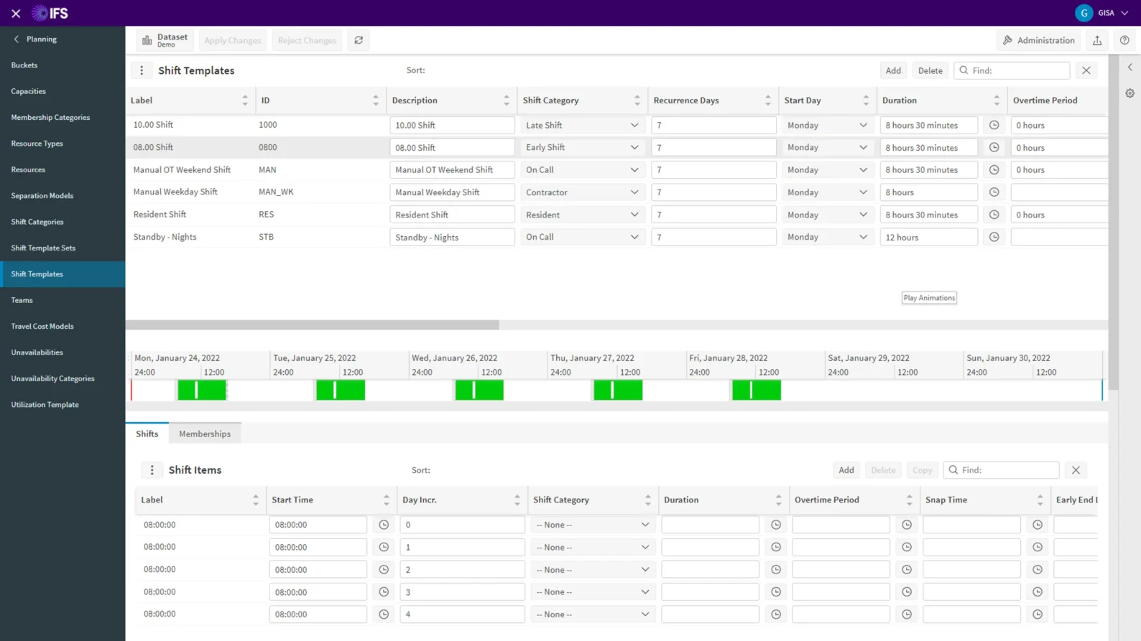Viewport: 1141px width, 641px height.
Task: Open Start Day dropdown for Resident Shift
Action: (862, 215)
